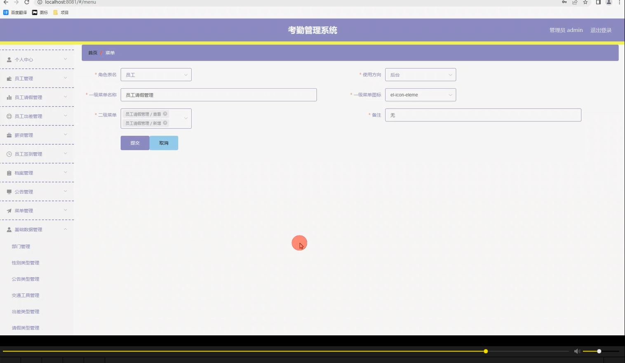Click the 员工出差管理 circle icon
This screenshot has width=625, height=363.
[9, 116]
